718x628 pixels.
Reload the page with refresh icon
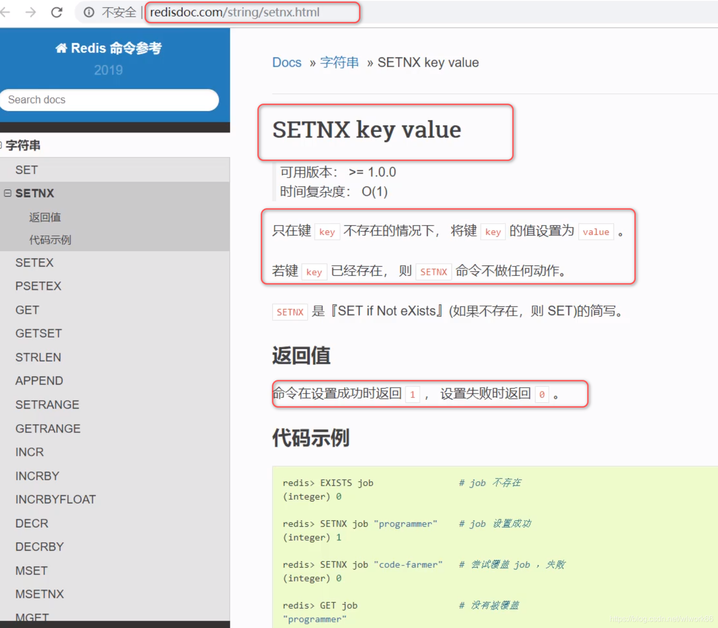(57, 12)
